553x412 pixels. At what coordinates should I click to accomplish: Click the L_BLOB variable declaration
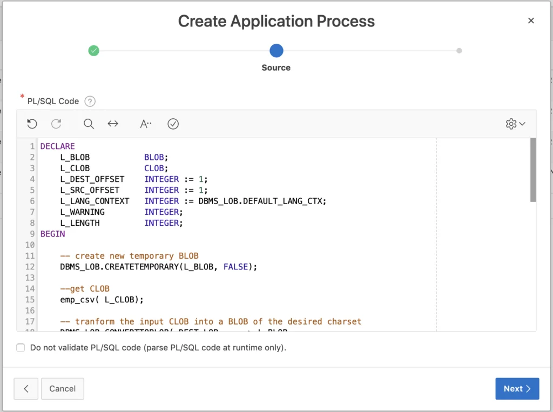[x=114, y=157]
